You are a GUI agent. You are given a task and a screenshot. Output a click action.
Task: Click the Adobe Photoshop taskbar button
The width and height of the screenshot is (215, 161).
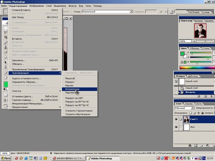(x=103, y=158)
